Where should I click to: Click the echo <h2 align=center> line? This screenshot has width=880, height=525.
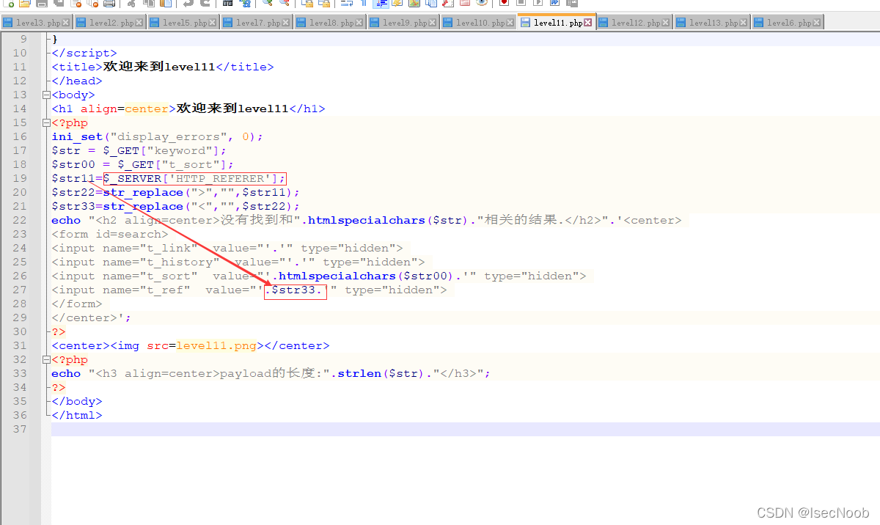pos(367,220)
